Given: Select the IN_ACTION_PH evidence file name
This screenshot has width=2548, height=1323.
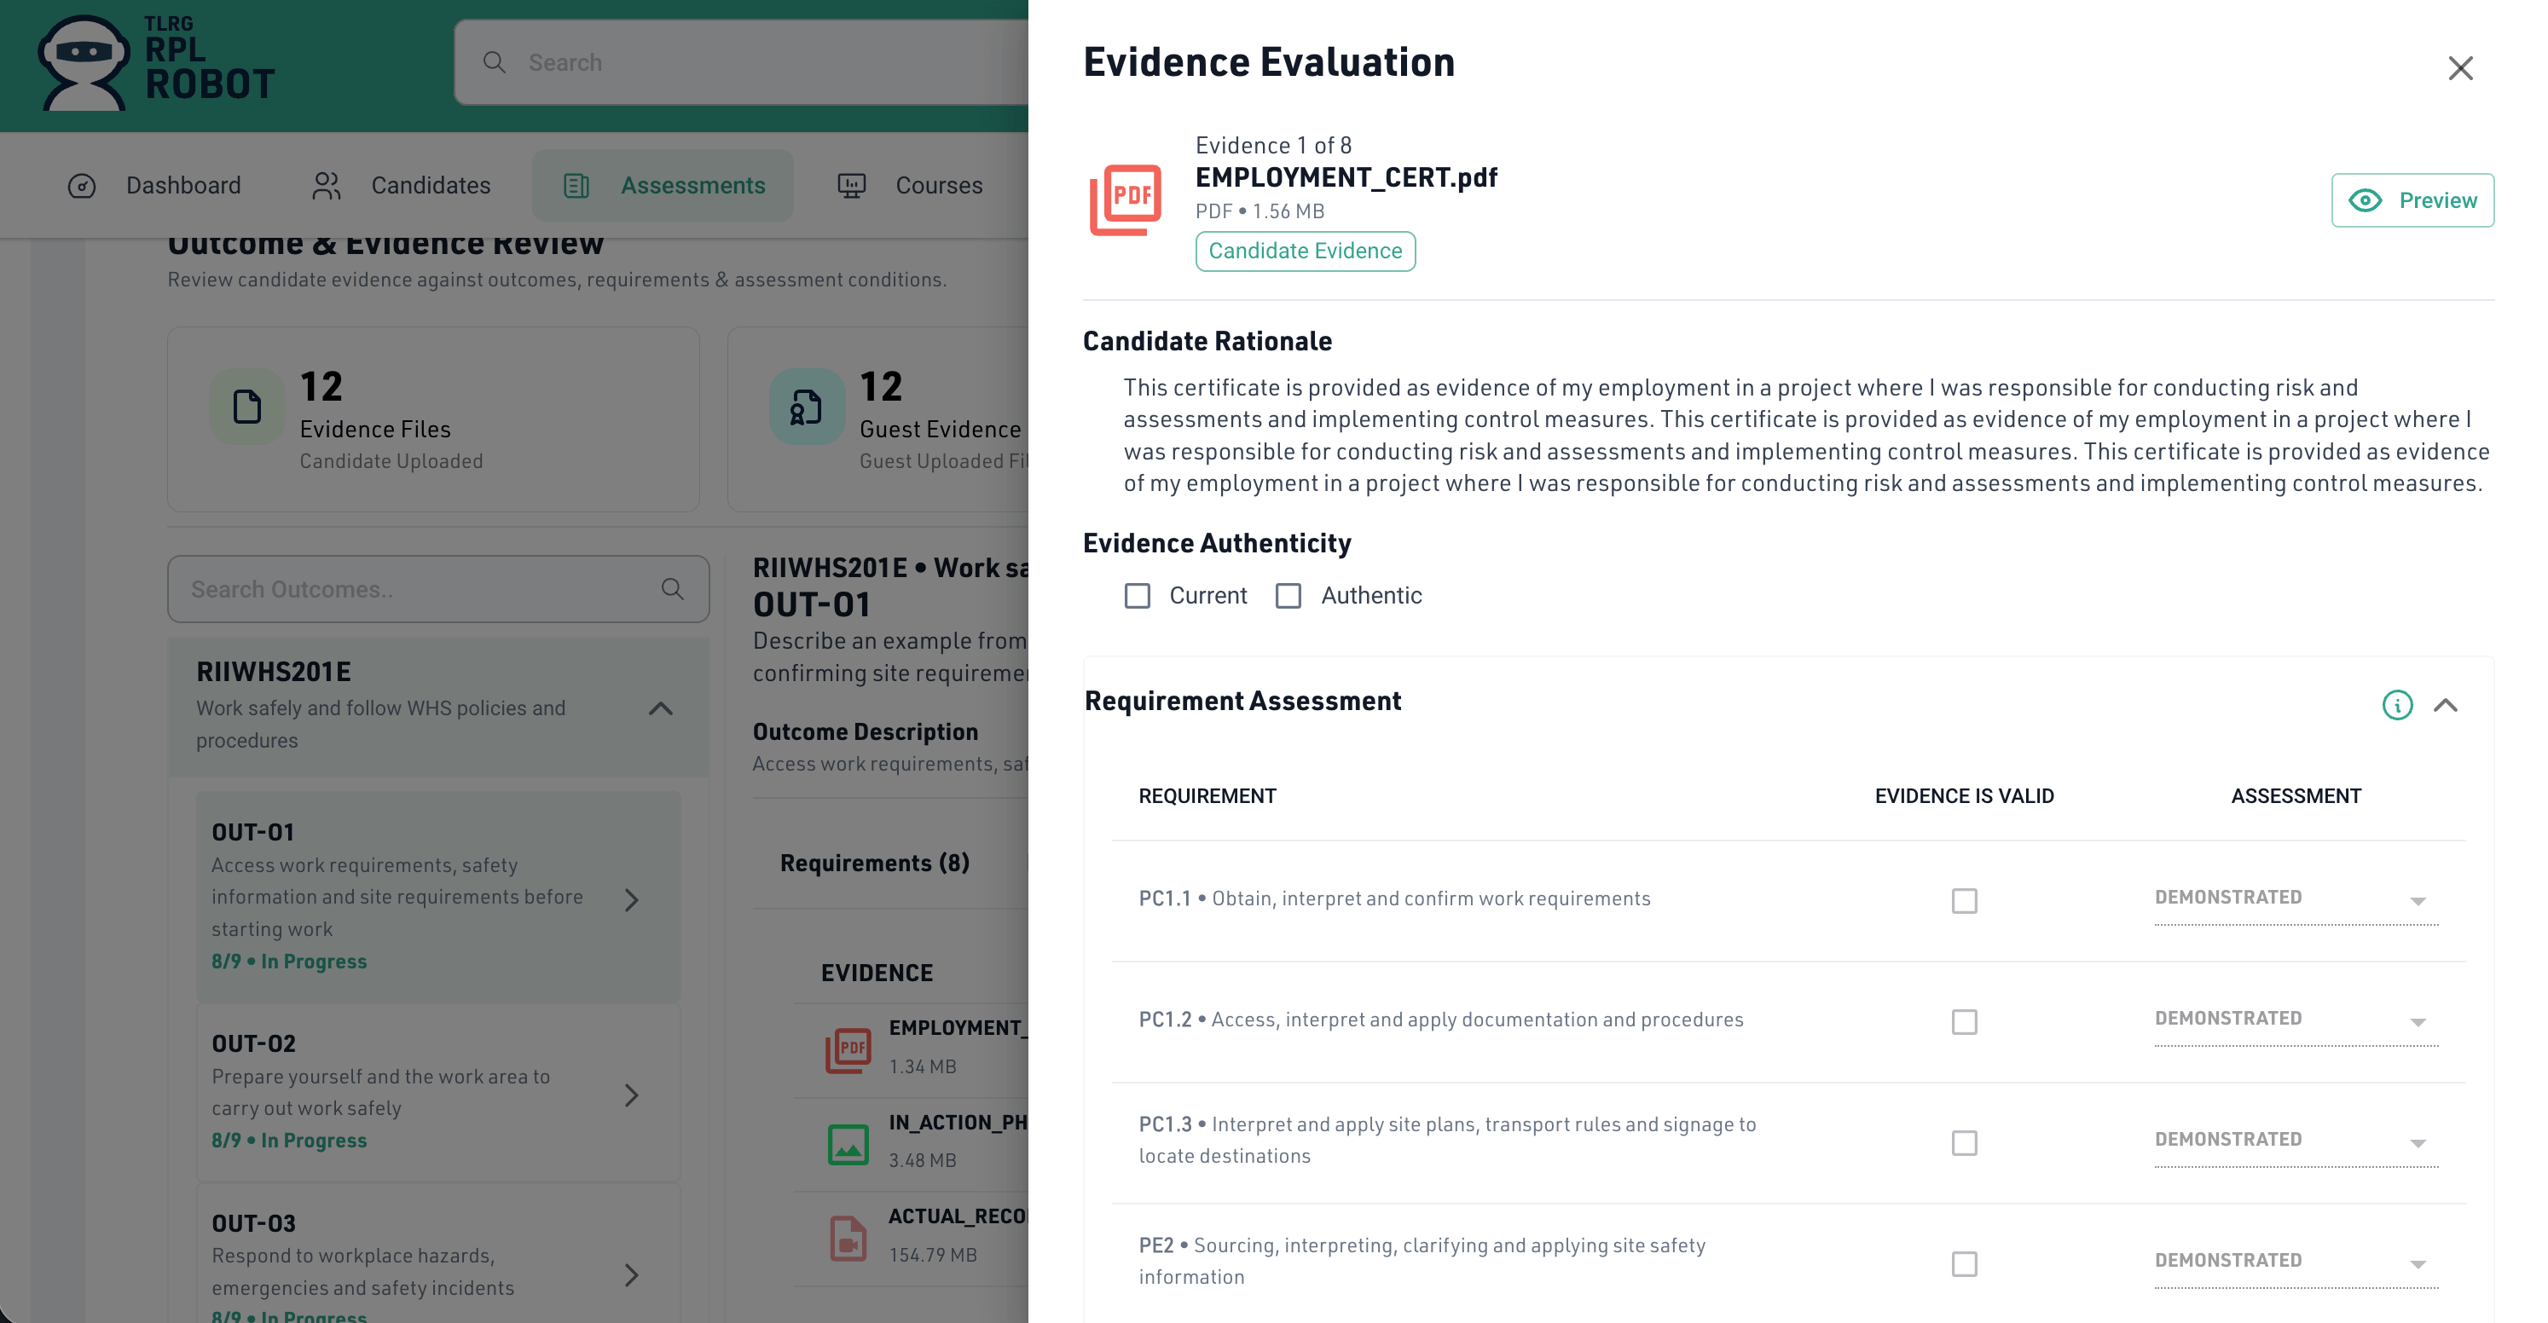Looking at the screenshot, I should point(958,1123).
